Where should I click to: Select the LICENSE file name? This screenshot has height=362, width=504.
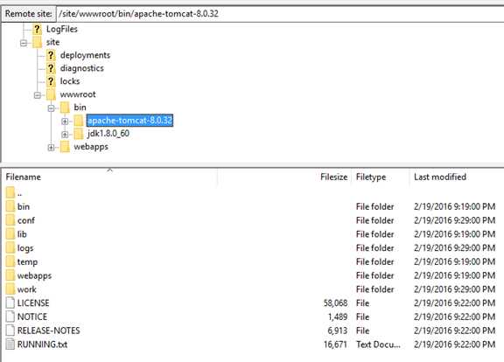[x=33, y=303]
